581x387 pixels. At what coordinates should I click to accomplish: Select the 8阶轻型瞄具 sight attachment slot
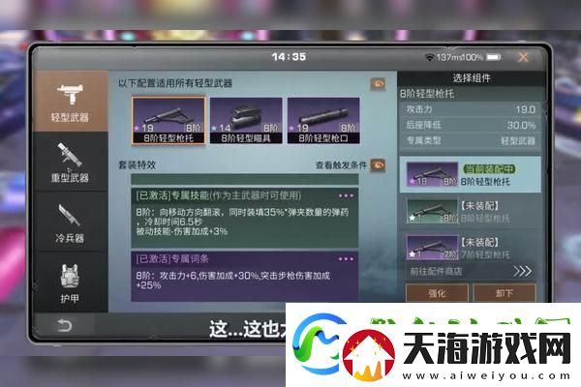click(x=246, y=120)
